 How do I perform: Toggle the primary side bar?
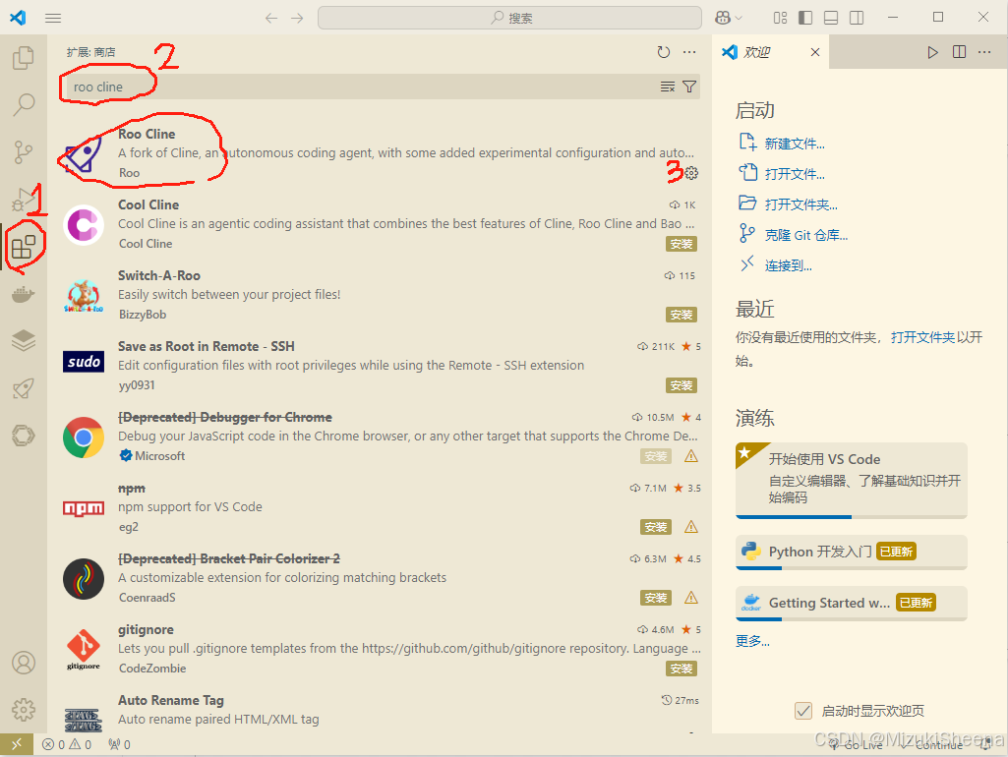[805, 18]
